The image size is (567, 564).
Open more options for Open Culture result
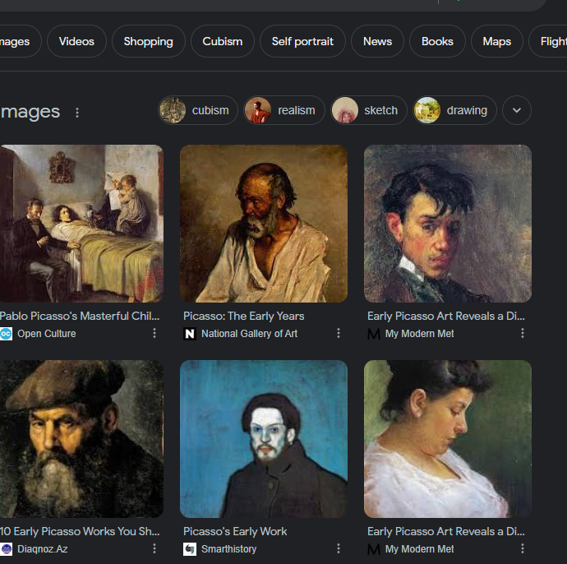pyautogui.click(x=154, y=333)
